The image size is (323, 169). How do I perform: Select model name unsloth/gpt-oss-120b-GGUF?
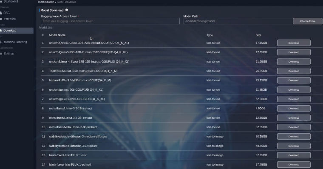point(77,99)
